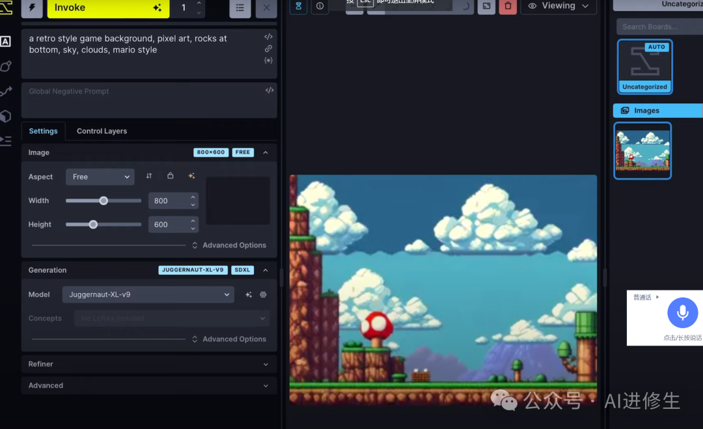Open the queue list menu icon

click(x=240, y=8)
